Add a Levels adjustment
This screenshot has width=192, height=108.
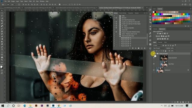point(160,34)
